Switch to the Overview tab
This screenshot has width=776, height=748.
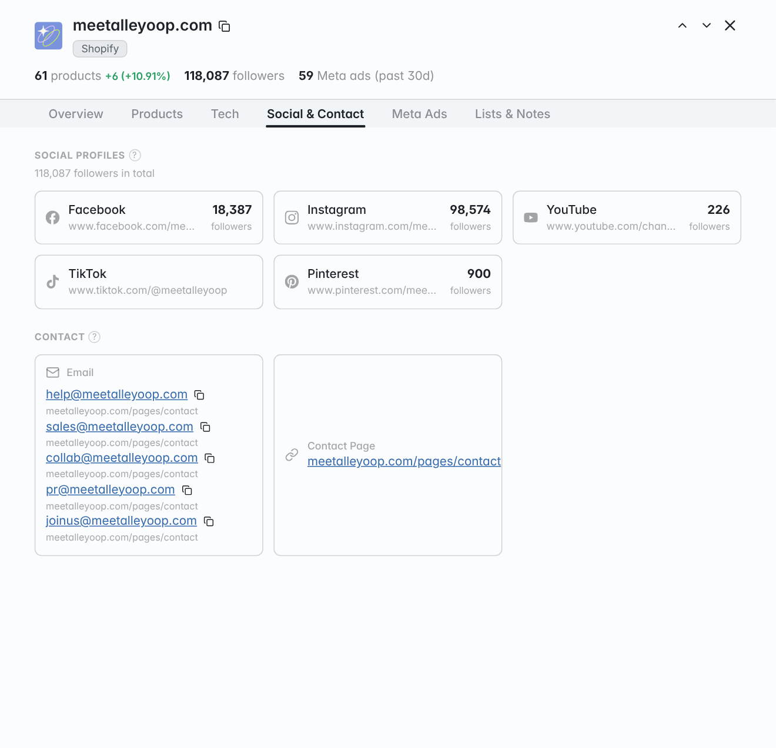click(x=76, y=114)
